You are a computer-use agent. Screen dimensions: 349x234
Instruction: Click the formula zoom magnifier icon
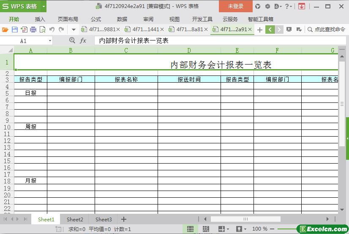(72, 40)
